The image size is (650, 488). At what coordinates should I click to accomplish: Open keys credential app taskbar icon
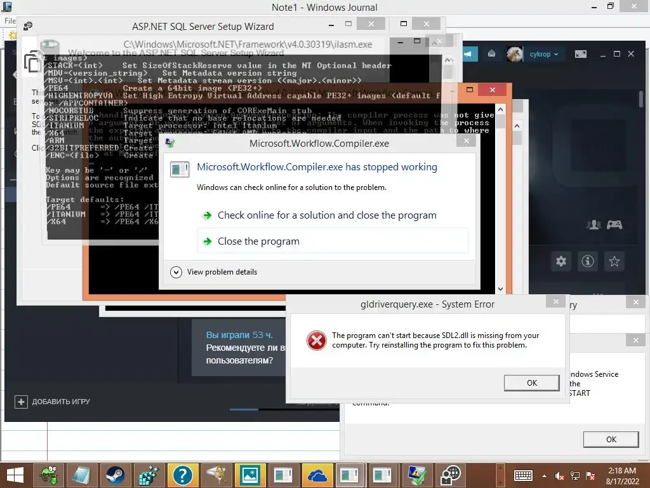[x=216, y=475]
